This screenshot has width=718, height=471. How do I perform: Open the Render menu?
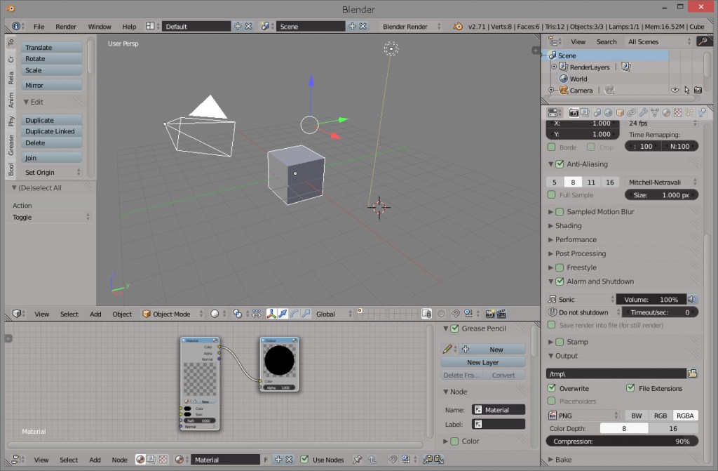(x=65, y=26)
